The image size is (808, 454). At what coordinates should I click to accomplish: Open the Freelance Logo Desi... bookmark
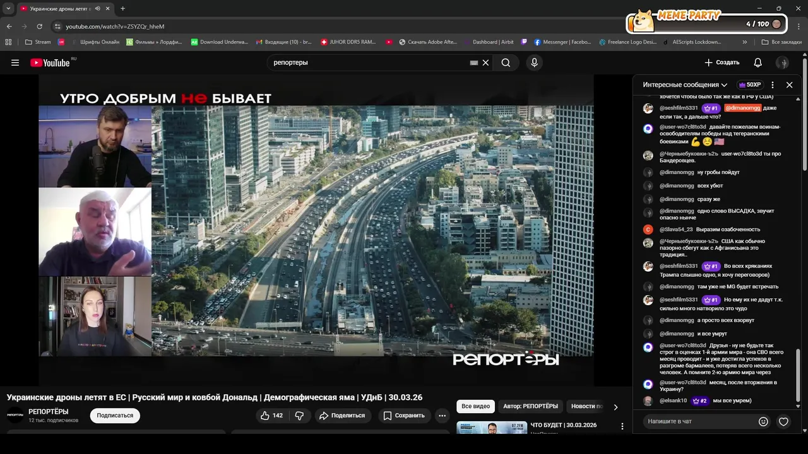tap(628, 42)
